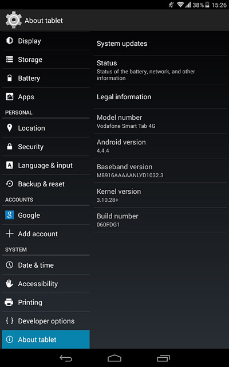The height and width of the screenshot is (367, 229).
Task: Open Language & input settings
Action: (46, 165)
